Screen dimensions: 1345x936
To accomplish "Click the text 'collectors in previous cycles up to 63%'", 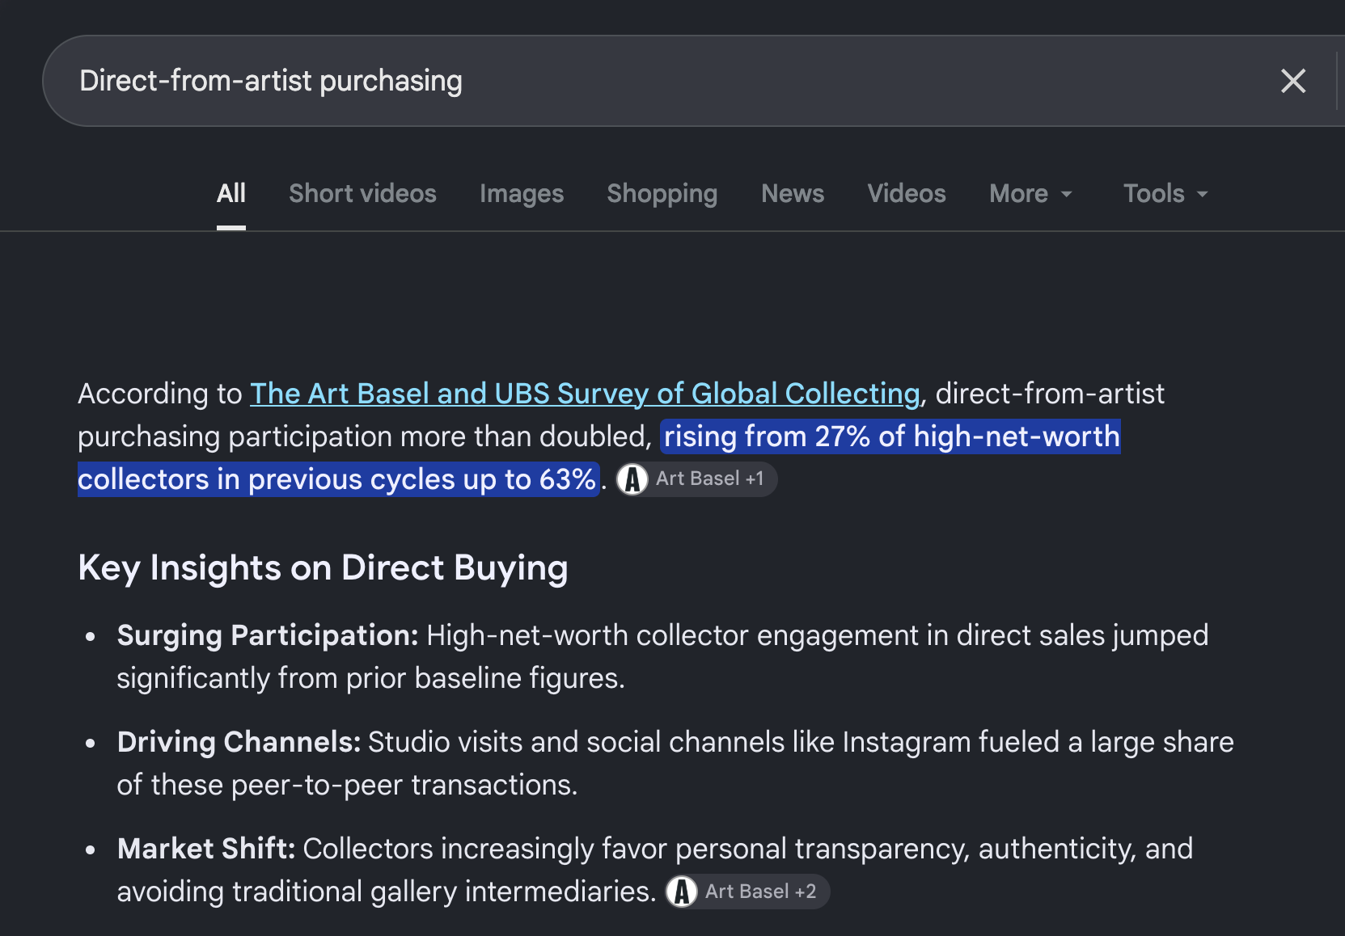I will click(x=337, y=479).
